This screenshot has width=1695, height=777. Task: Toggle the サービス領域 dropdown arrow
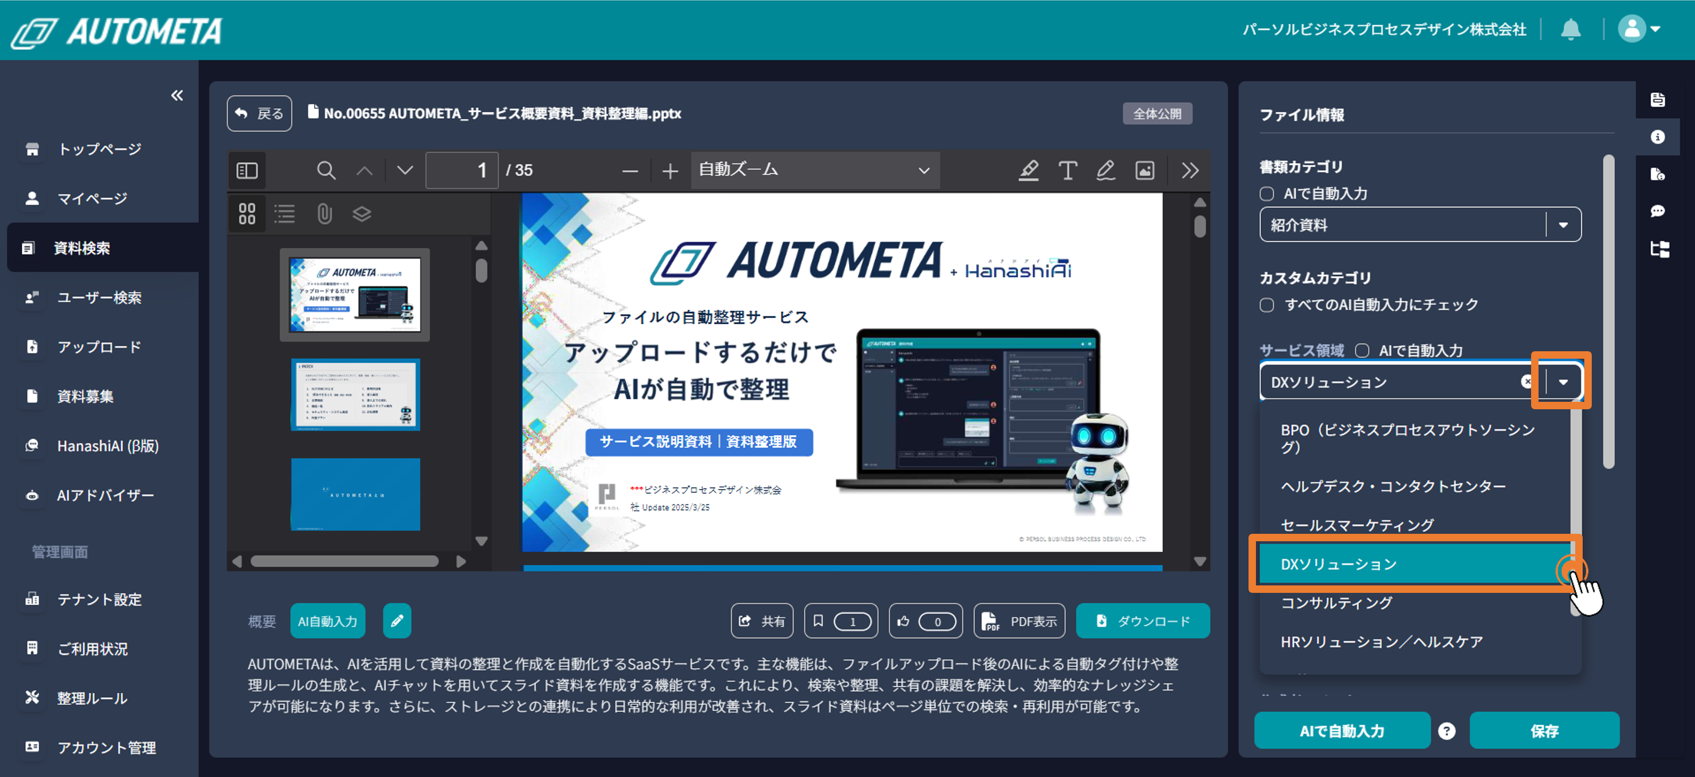[1562, 382]
